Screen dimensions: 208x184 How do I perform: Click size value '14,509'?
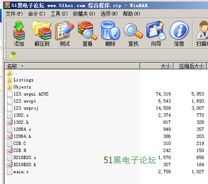(x=163, y=108)
